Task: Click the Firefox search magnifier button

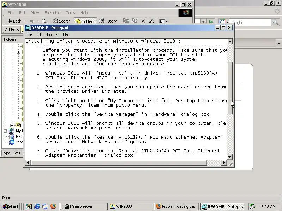Action: (275, 22)
